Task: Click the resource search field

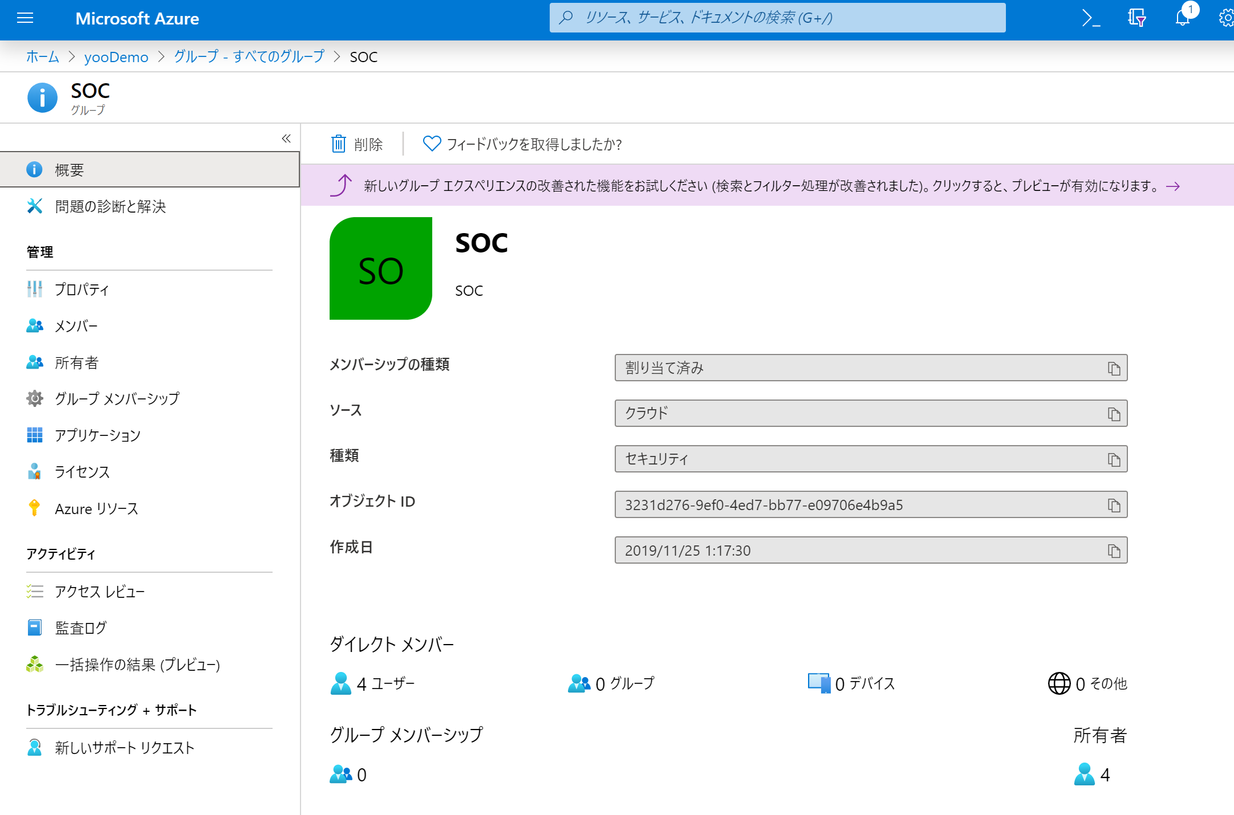Action: pyautogui.click(x=778, y=18)
